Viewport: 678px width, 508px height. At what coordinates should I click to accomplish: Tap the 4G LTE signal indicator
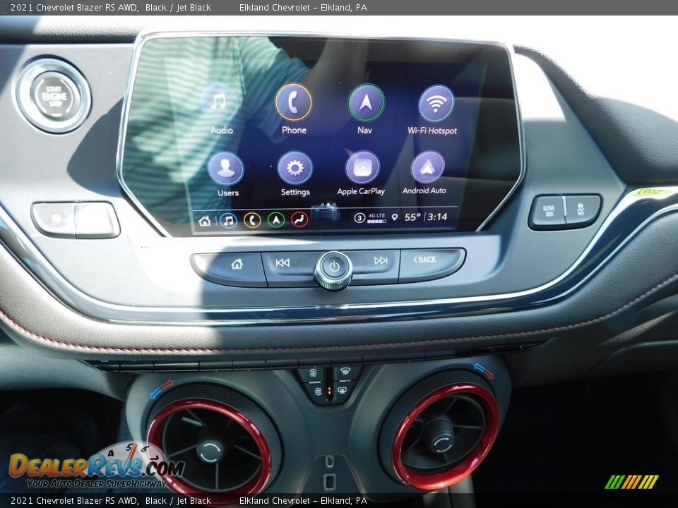coord(376,218)
